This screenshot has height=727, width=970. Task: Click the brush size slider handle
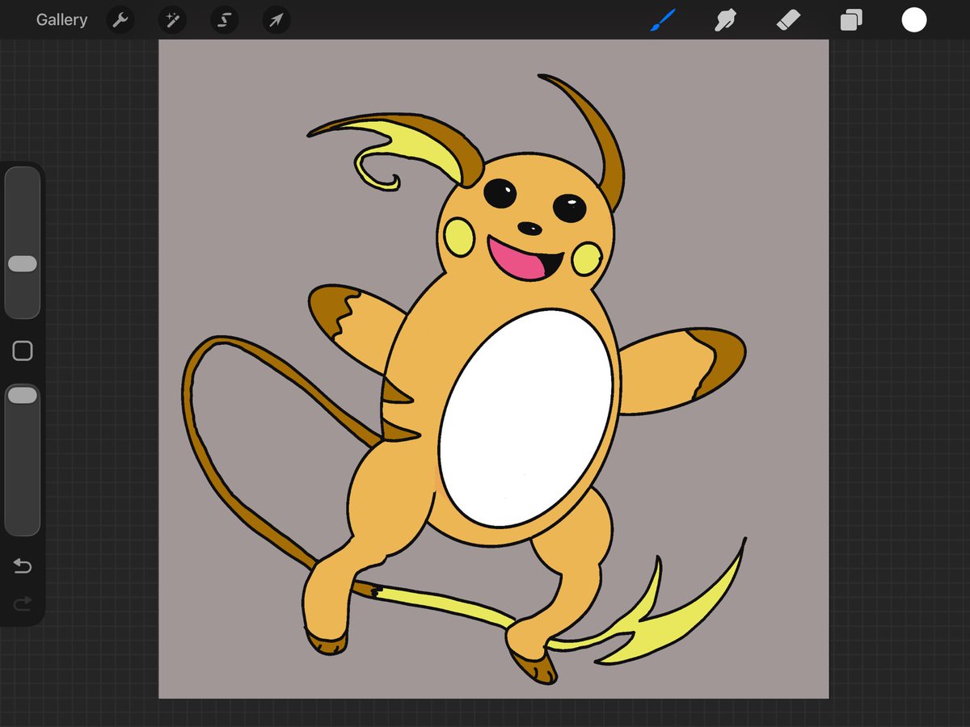tap(22, 264)
